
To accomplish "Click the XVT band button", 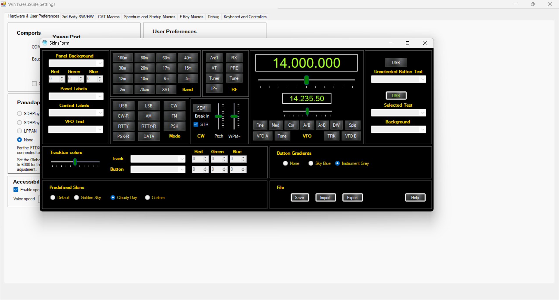I will coord(166,89).
